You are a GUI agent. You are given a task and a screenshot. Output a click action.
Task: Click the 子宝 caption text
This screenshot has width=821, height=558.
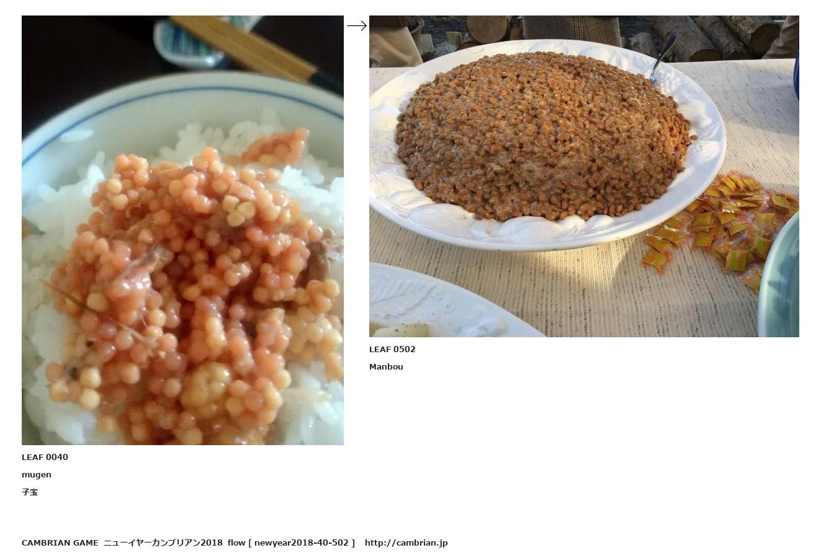(30, 492)
